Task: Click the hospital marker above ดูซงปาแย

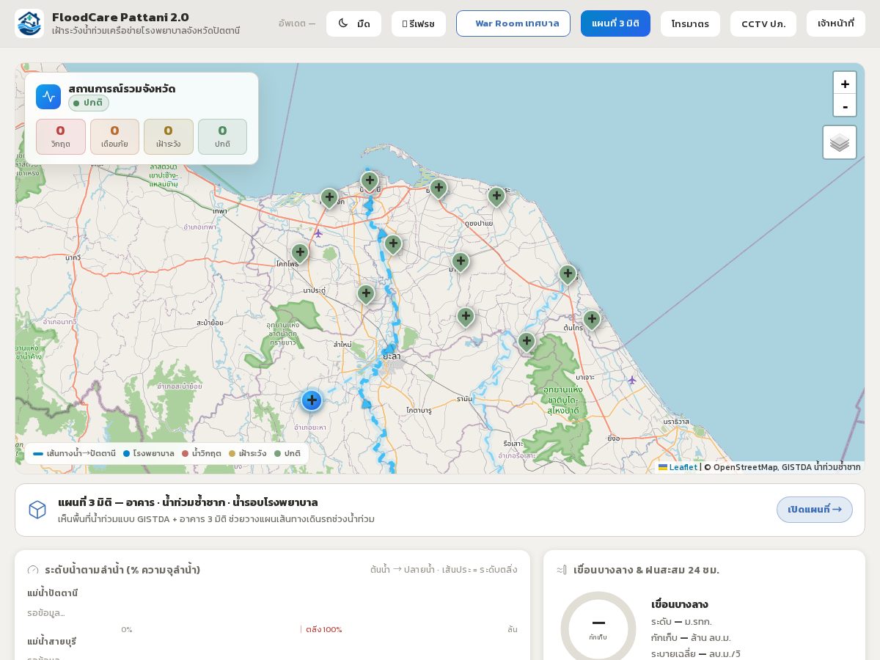Action: (x=496, y=197)
